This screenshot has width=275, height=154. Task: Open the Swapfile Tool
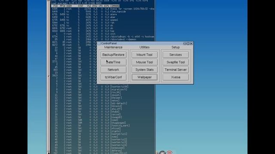[x=176, y=62]
